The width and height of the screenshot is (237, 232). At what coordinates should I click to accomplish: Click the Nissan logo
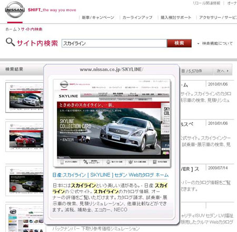[x=15, y=10]
